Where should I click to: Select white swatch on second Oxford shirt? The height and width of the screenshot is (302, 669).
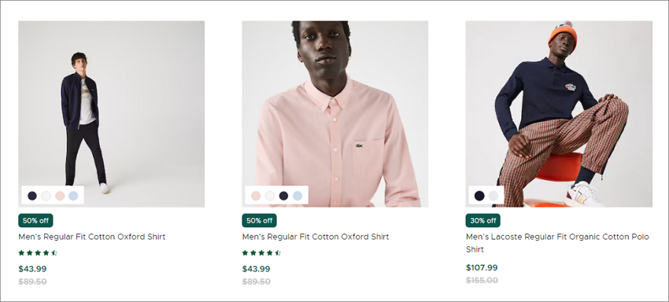pyautogui.click(x=270, y=196)
